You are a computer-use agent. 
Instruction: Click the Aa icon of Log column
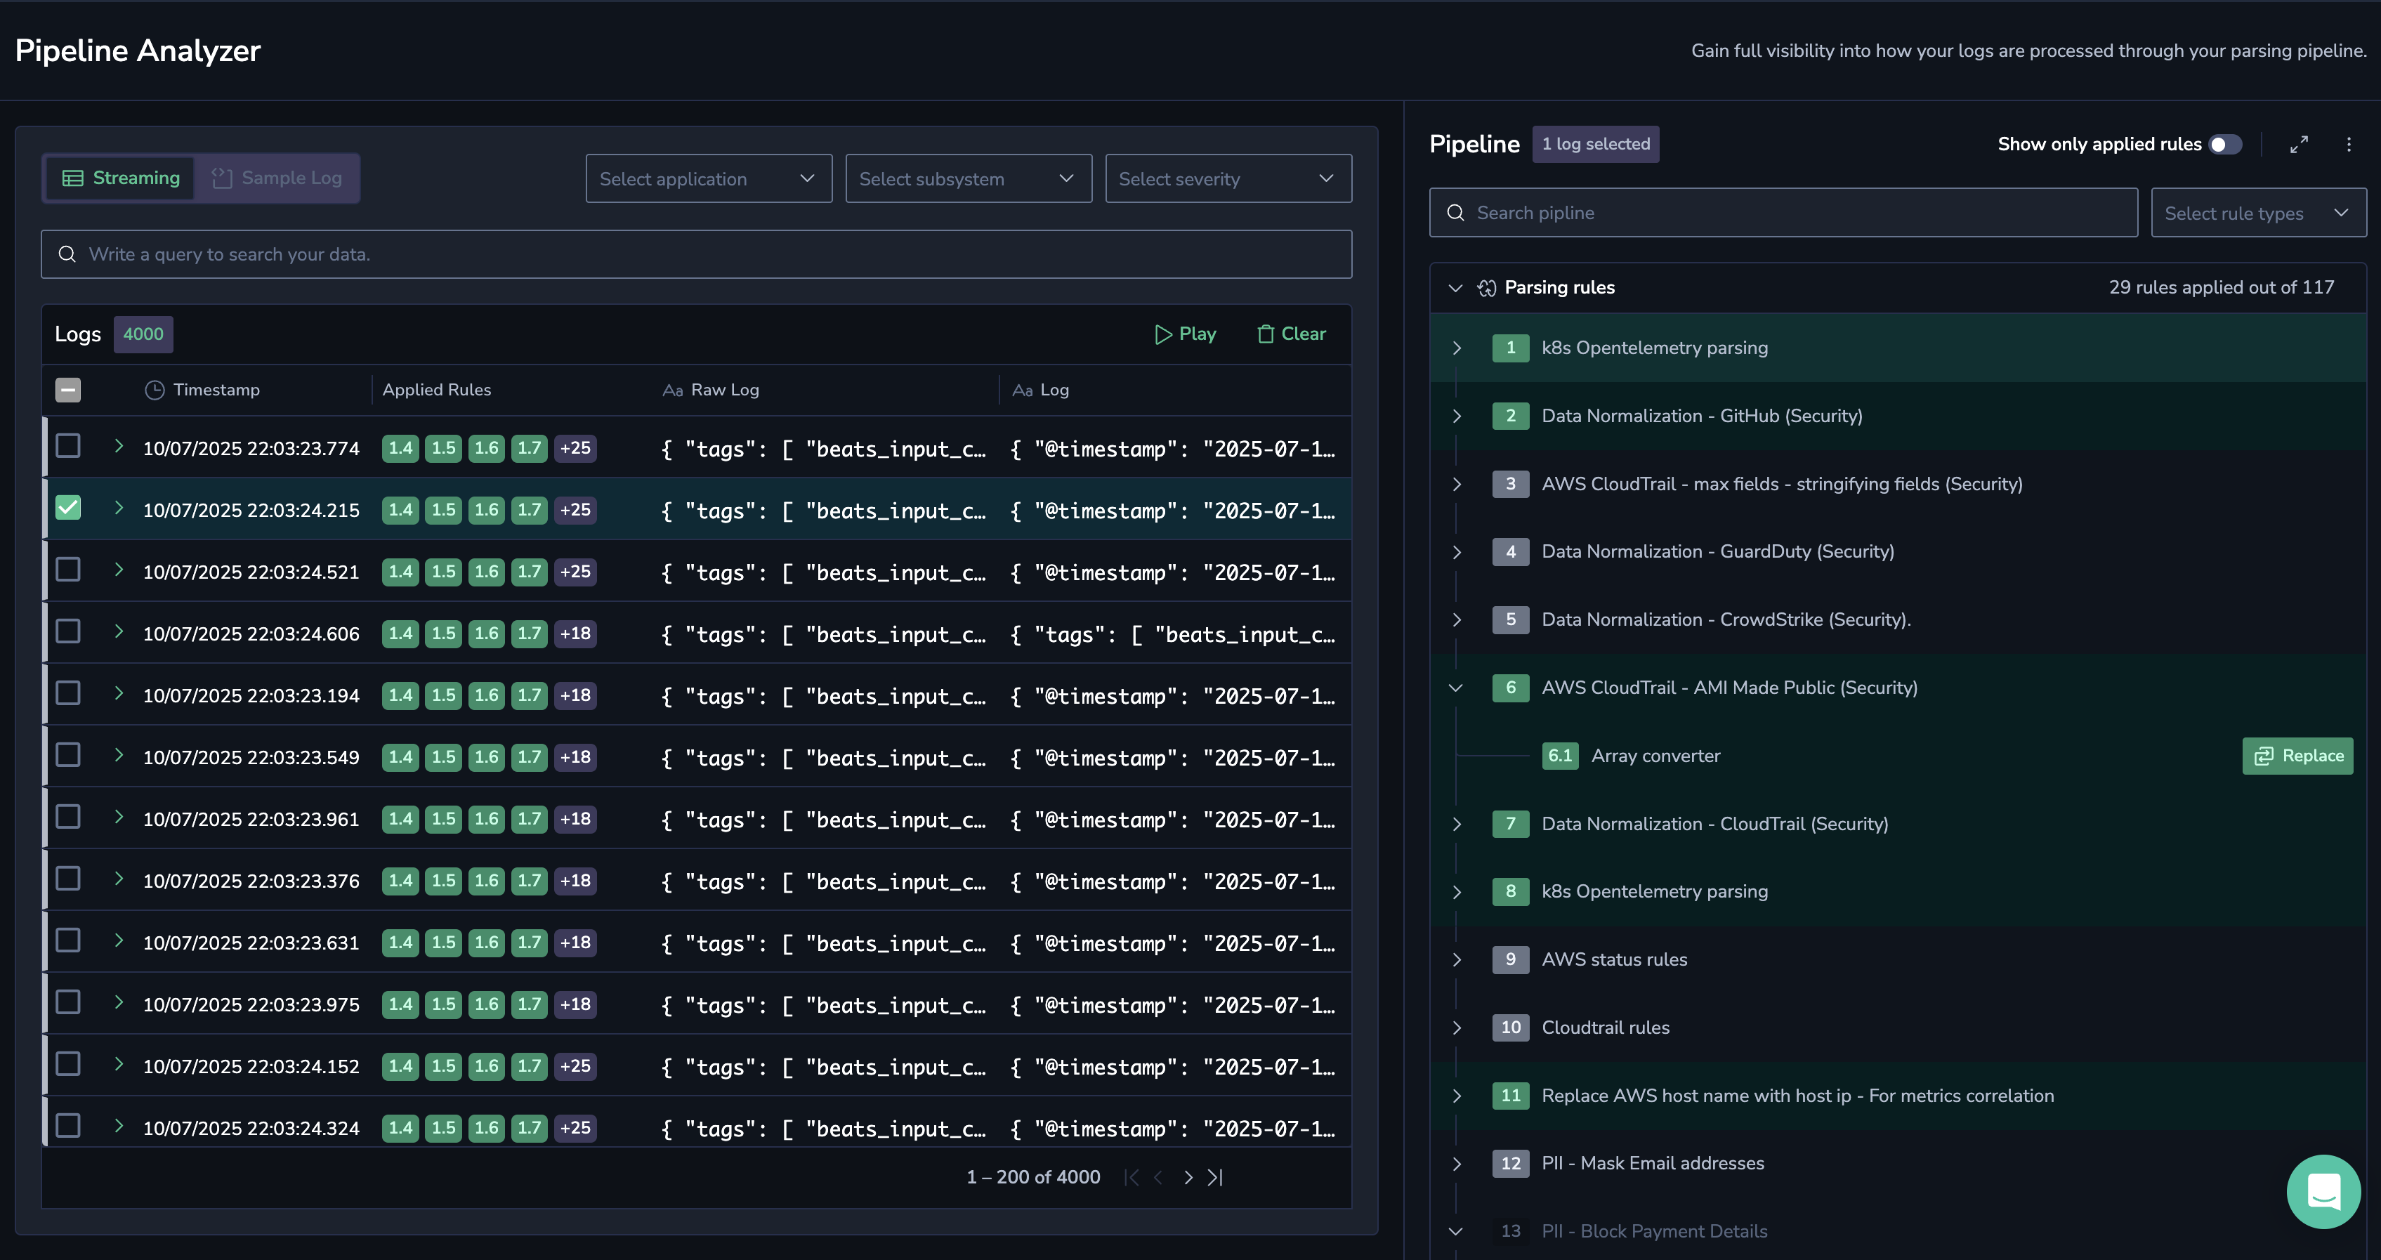point(1022,390)
